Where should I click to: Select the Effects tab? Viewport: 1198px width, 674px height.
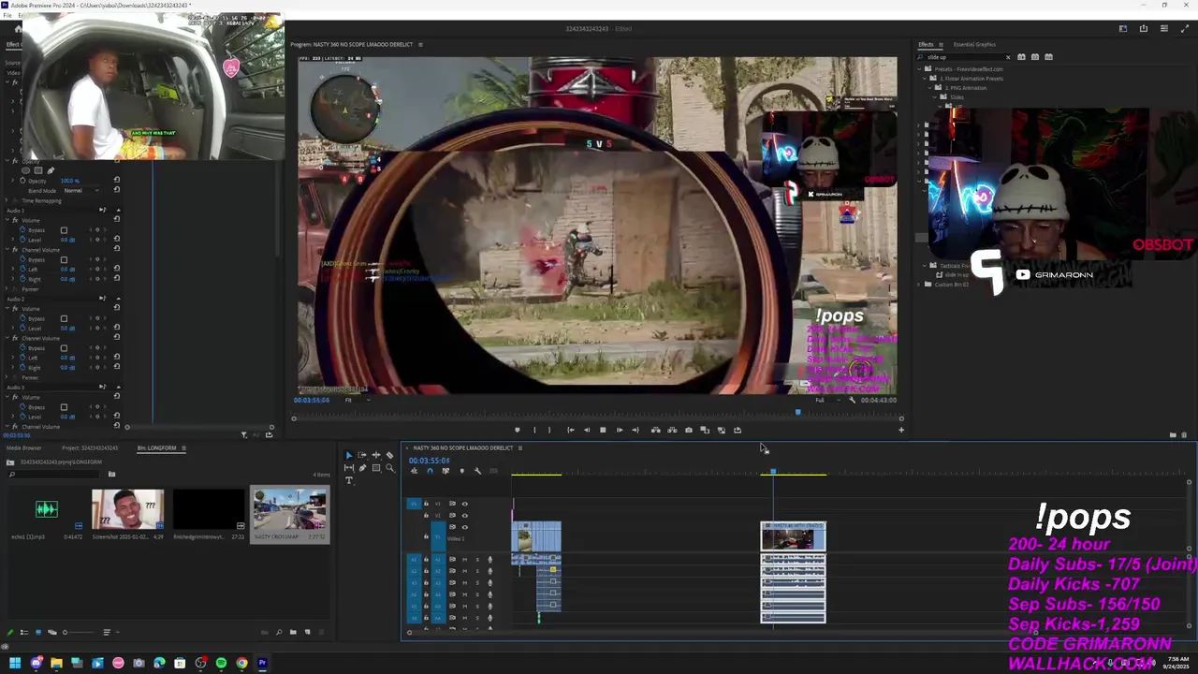tap(926, 44)
